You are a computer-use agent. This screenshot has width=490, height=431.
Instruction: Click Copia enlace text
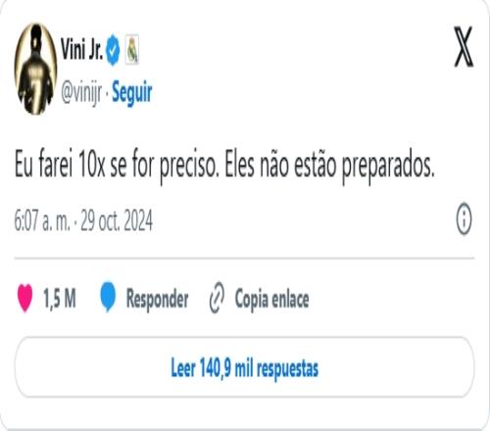[271, 299]
